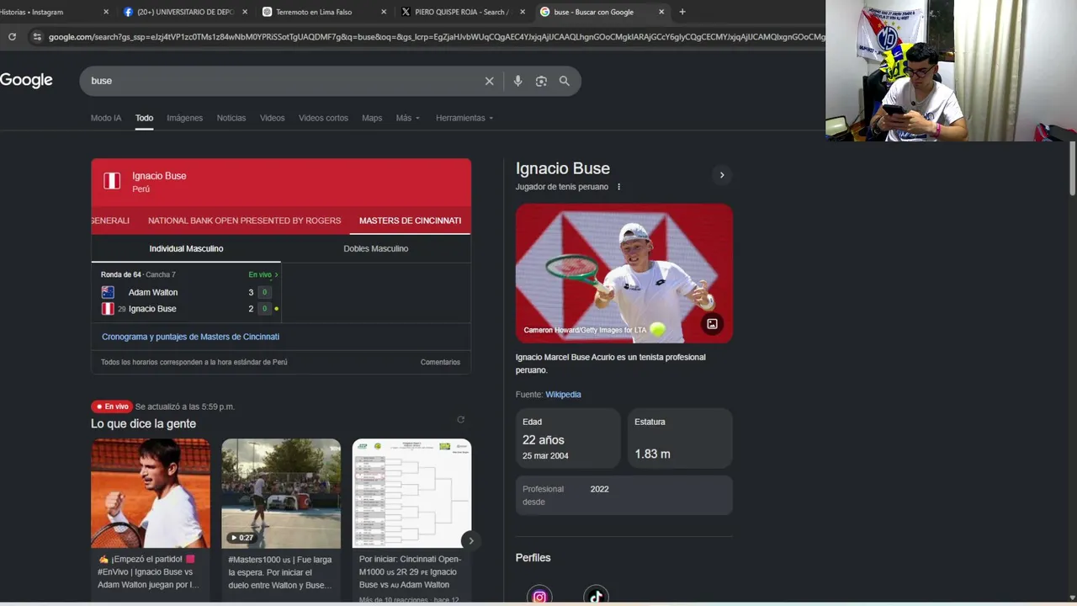Select 'NATIONAL BANK OPEN PRESENTED BY ROGERS' tournament tab
This screenshot has height=606, width=1077.
(x=245, y=221)
